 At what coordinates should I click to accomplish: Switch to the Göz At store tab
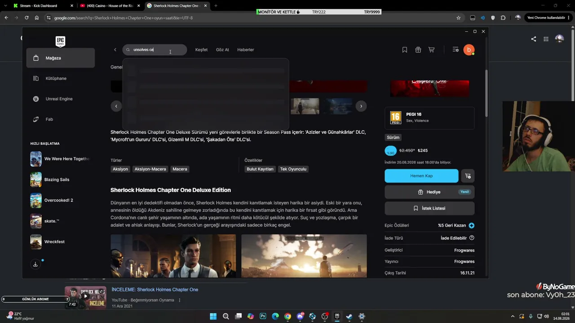coord(222,50)
